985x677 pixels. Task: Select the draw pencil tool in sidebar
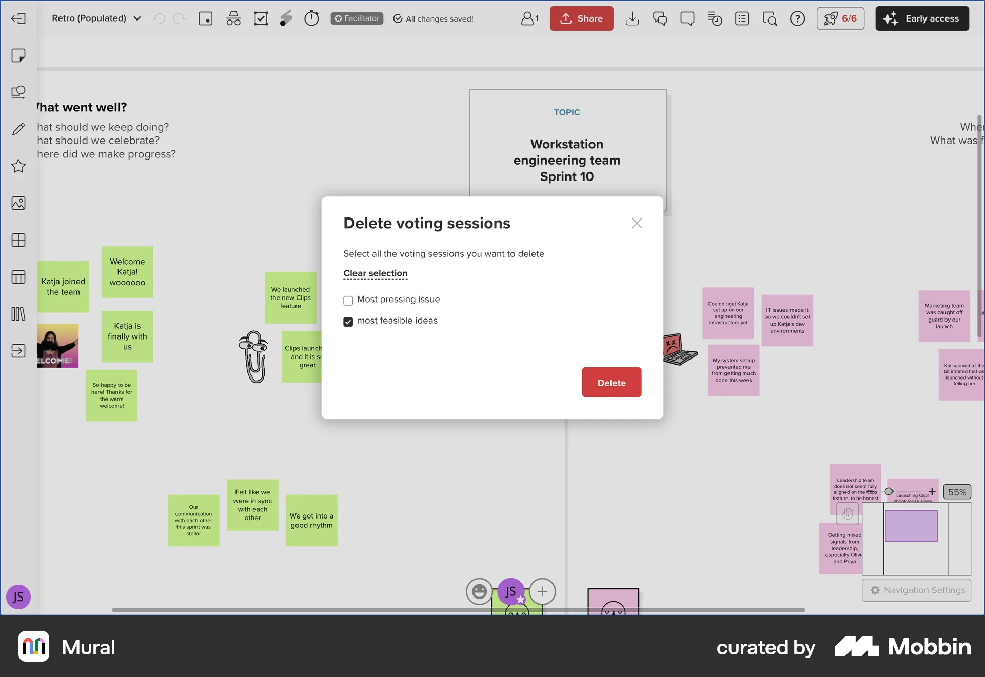click(x=18, y=129)
